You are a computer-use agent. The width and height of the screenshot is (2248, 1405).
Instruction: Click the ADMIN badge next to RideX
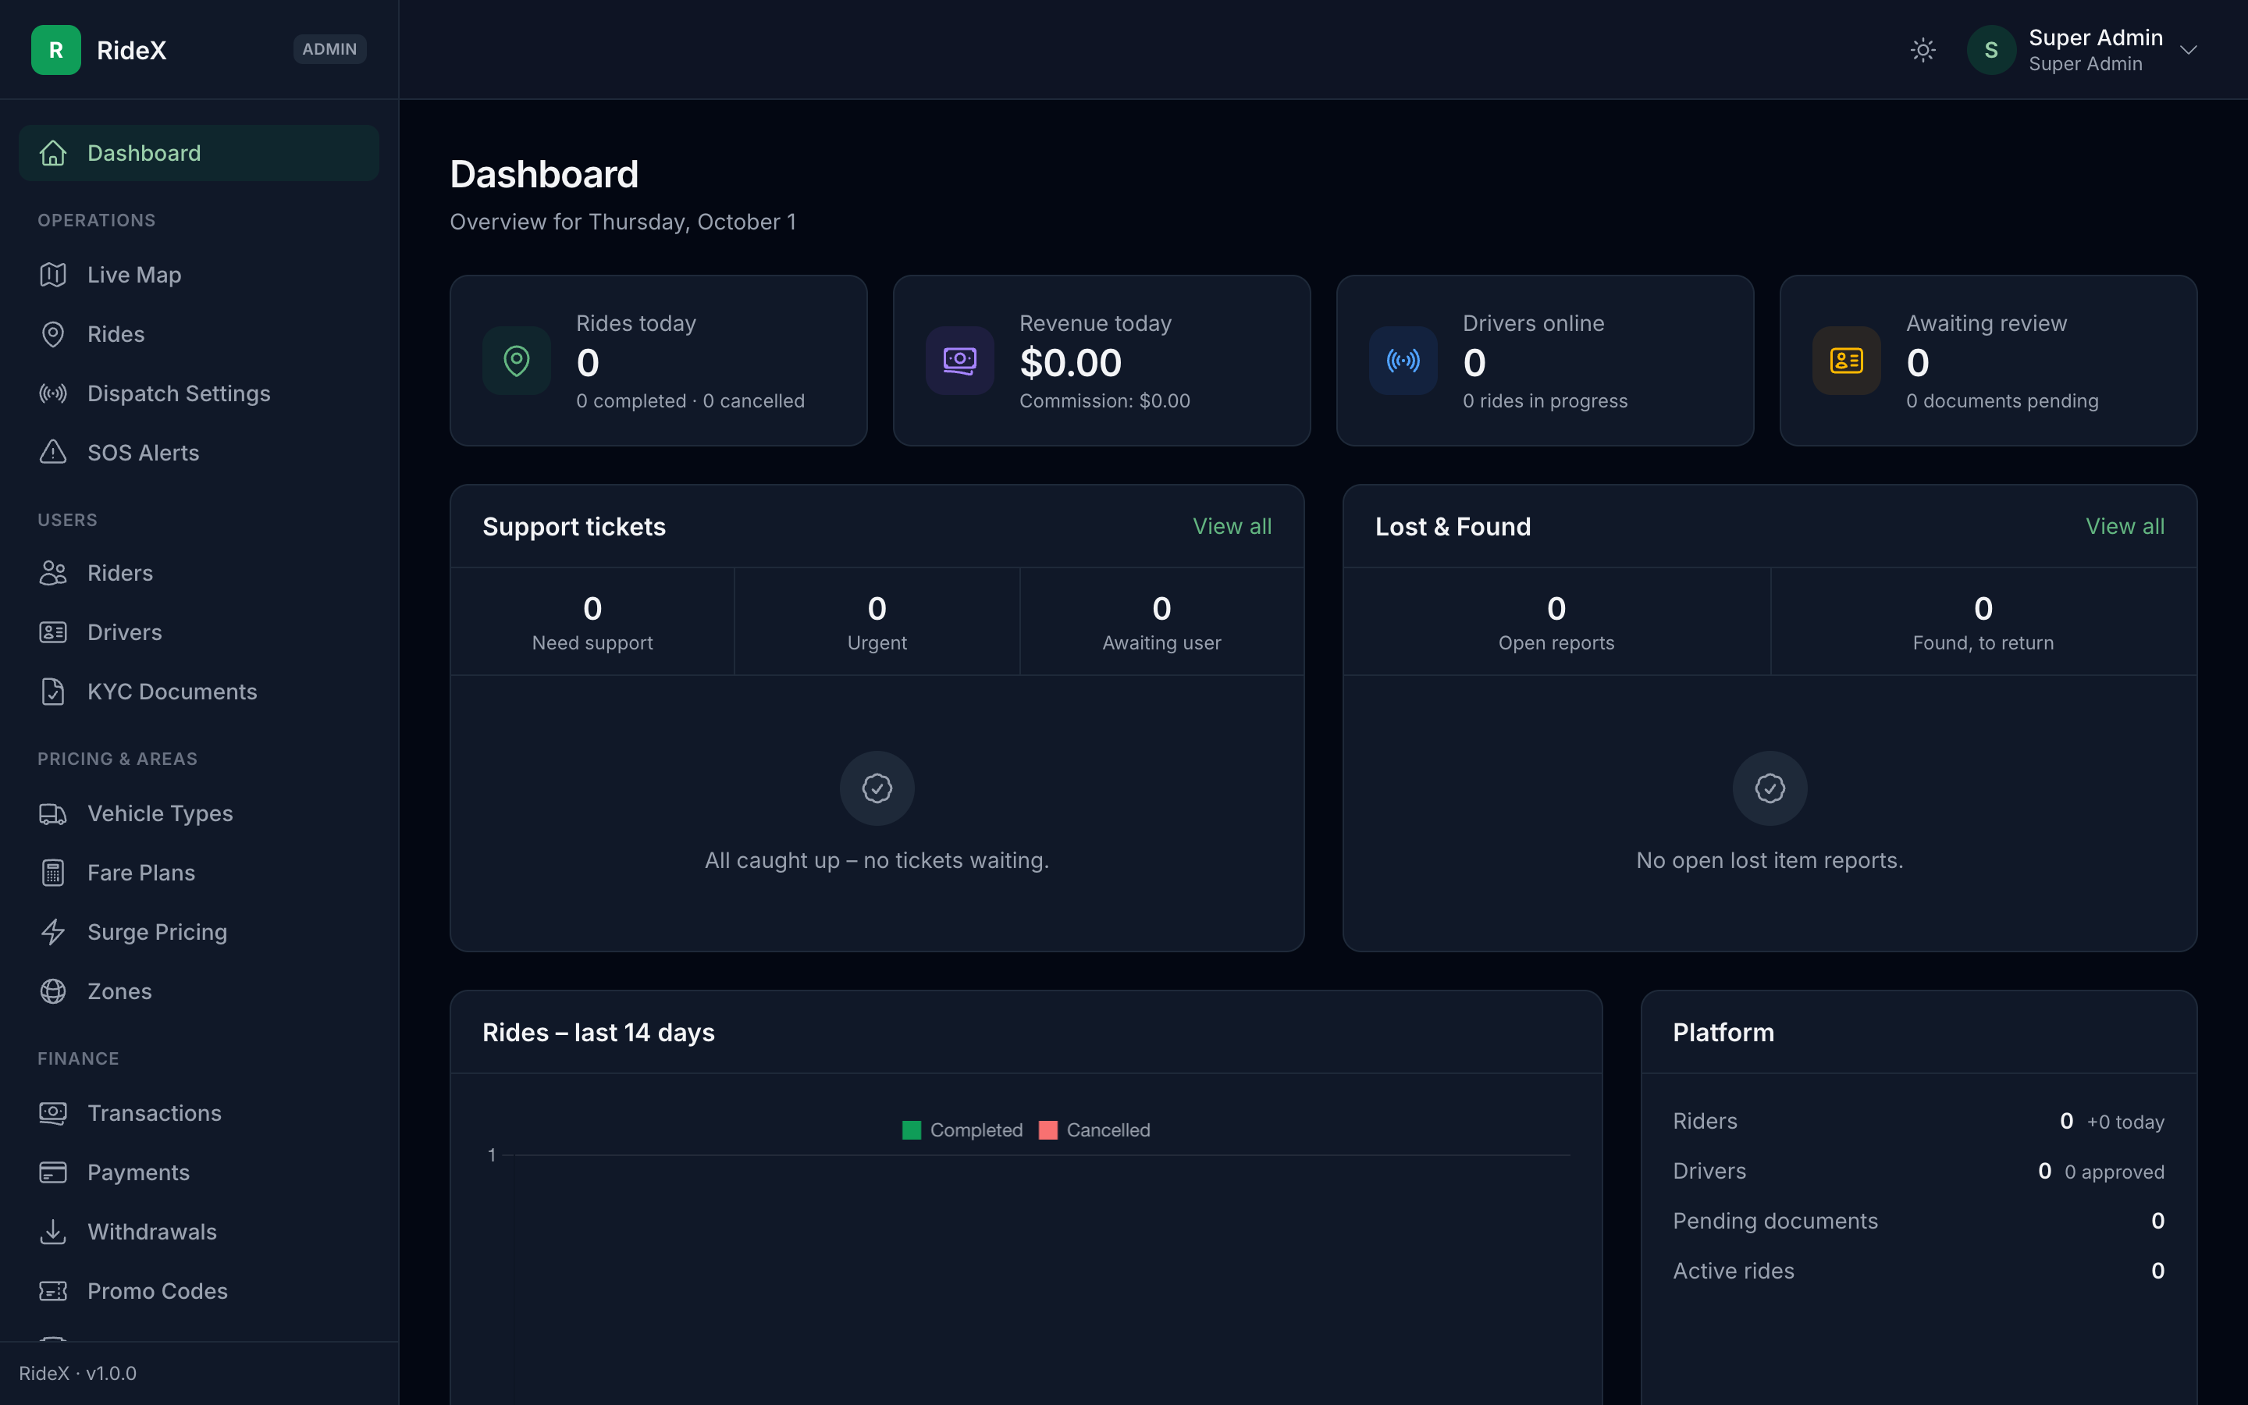(329, 49)
